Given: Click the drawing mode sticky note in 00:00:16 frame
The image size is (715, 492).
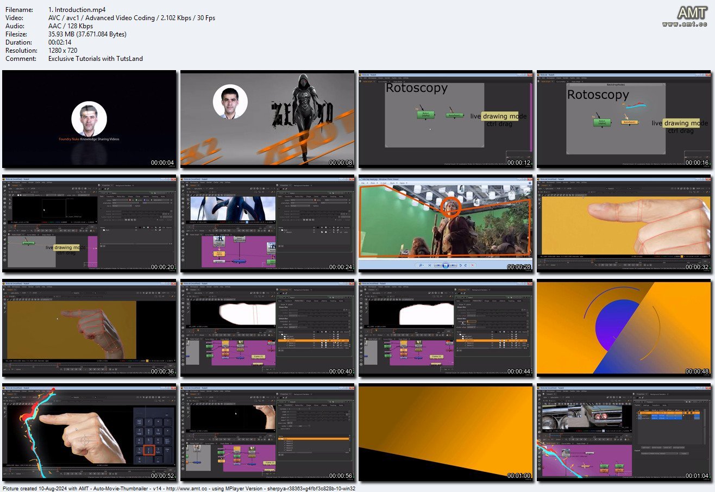Looking at the screenshot, I should tap(681, 123).
